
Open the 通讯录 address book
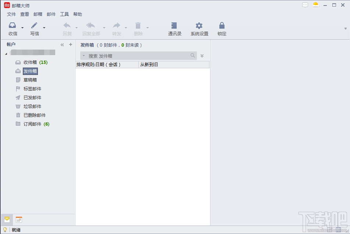pyautogui.click(x=174, y=29)
